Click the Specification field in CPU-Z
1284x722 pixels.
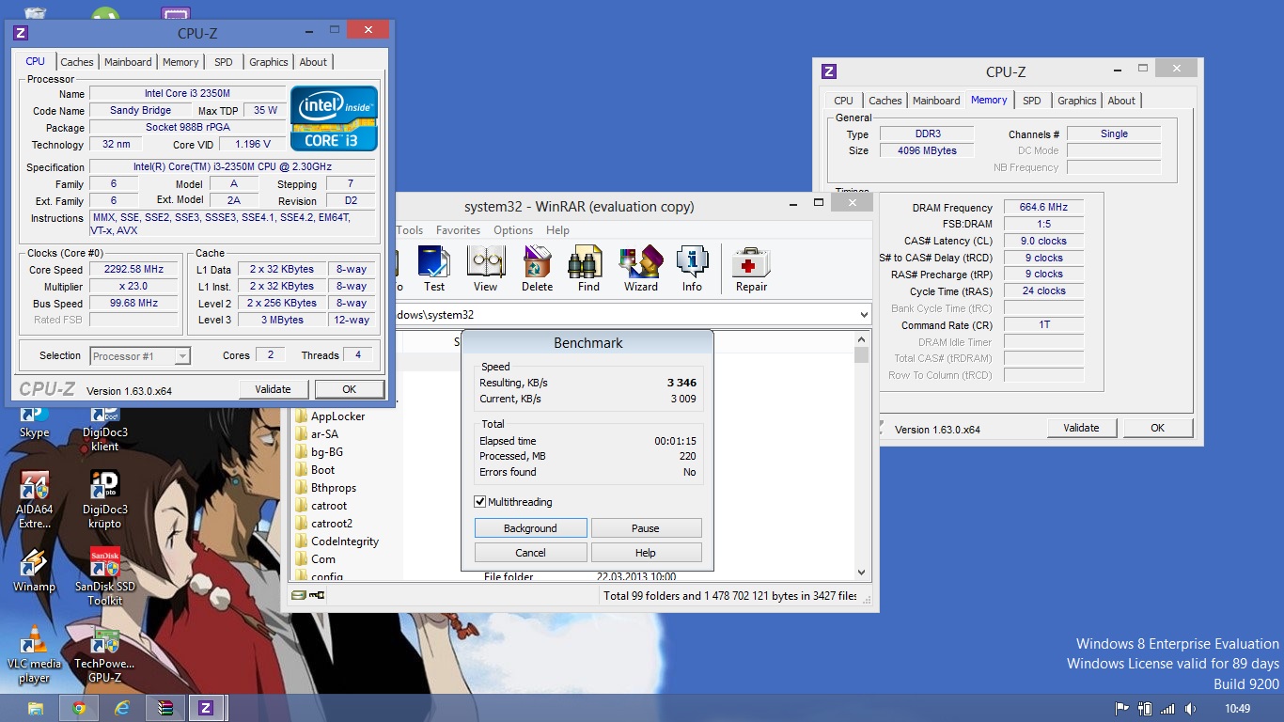232,167
